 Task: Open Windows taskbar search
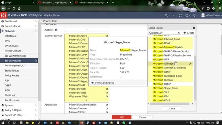9,123
